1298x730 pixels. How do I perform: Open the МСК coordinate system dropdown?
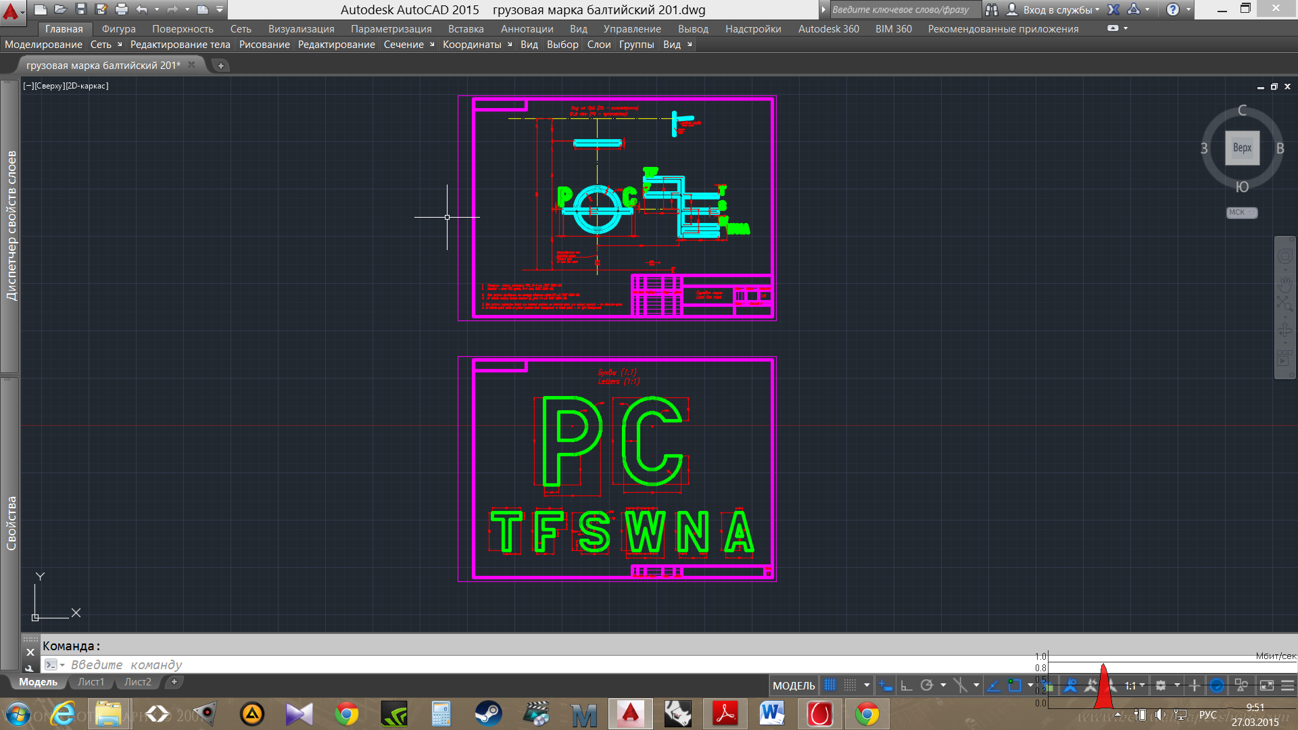(1241, 212)
